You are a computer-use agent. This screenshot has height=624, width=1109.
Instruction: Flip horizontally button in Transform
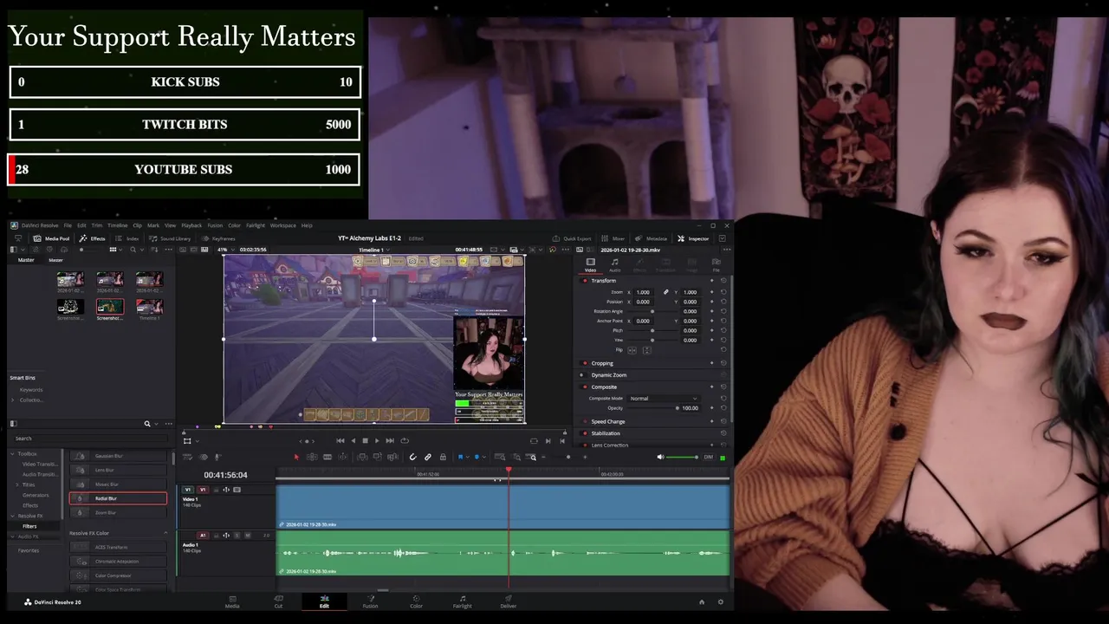[632, 350]
